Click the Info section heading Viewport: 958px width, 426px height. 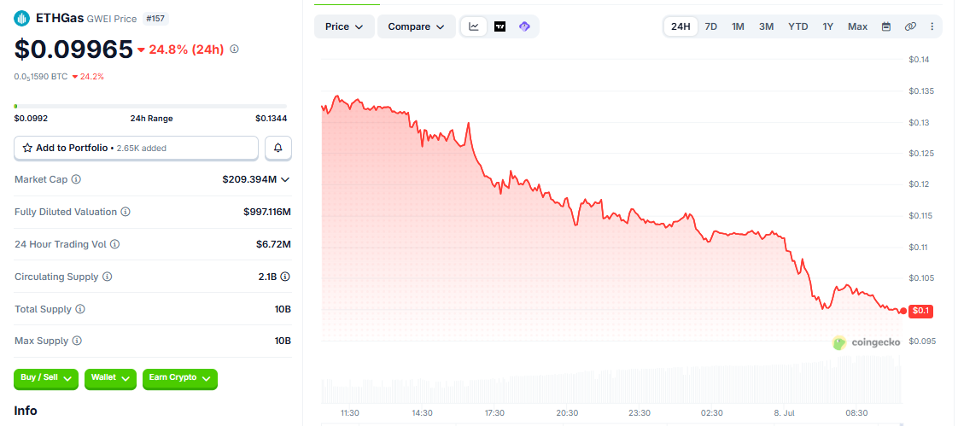point(26,411)
